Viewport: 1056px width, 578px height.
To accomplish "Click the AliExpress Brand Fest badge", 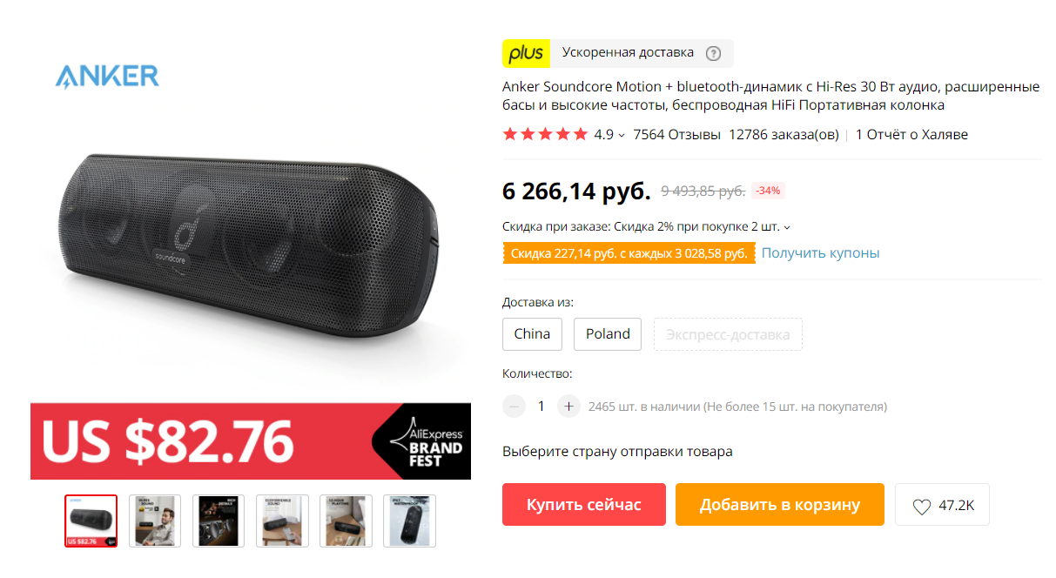I will (422, 441).
